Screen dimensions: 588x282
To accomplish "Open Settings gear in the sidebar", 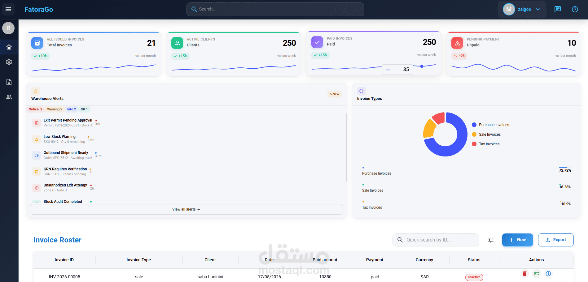I will 9,62.
